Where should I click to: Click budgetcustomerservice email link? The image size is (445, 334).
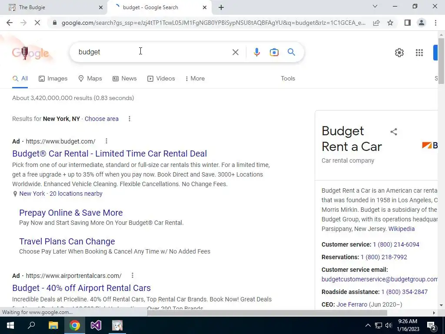tap(379, 279)
